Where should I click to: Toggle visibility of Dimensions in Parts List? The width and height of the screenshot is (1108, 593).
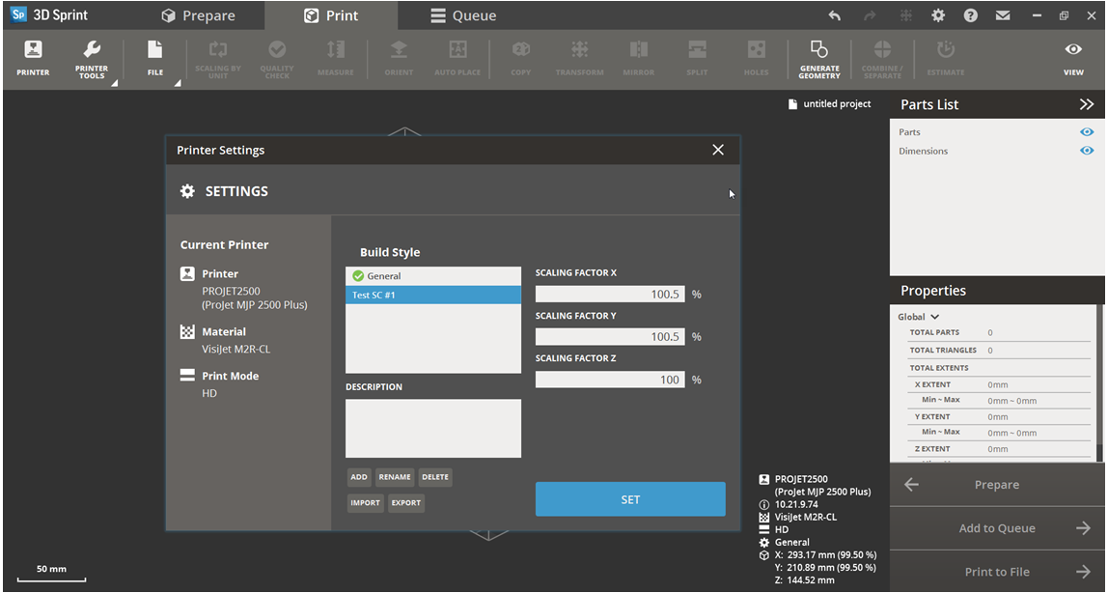(1087, 151)
